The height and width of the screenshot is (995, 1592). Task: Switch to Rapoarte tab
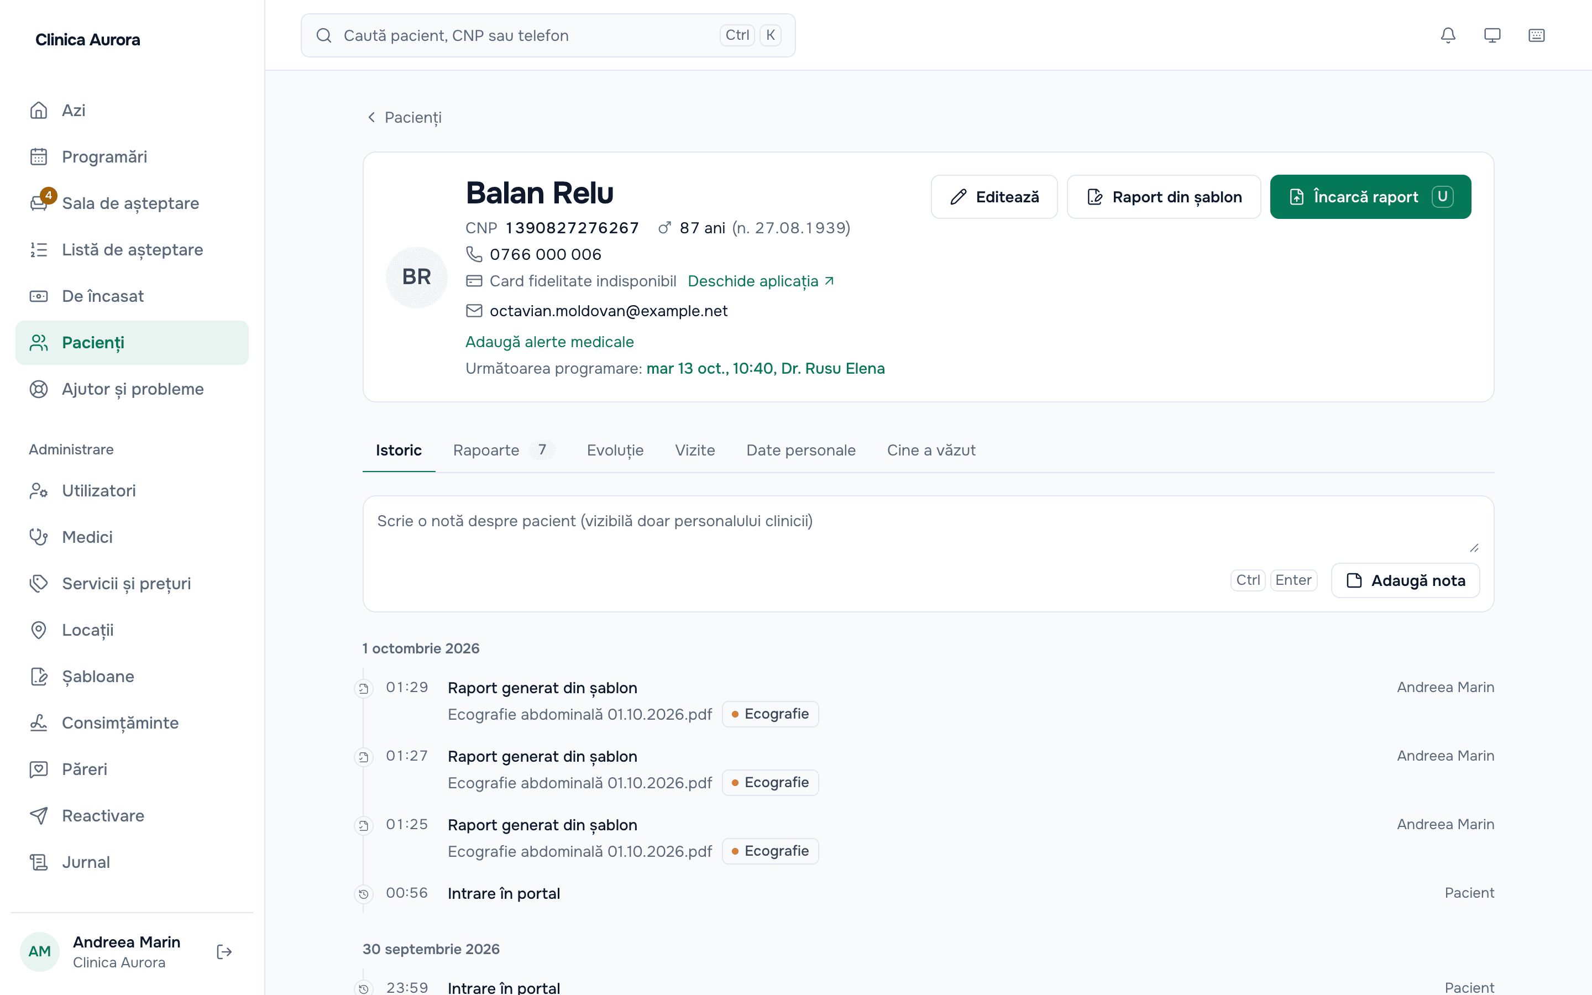(x=503, y=450)
